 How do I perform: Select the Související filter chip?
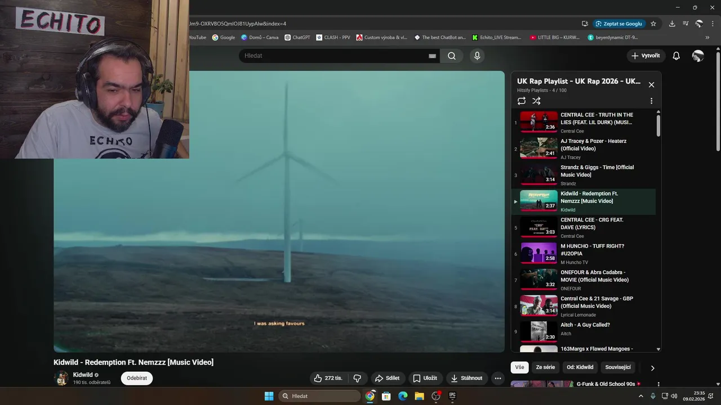618,367
